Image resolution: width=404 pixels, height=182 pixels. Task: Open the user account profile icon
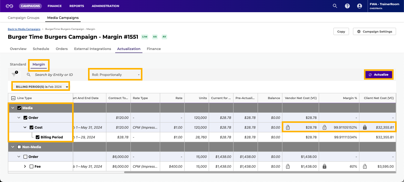click(x=359, y=6)
